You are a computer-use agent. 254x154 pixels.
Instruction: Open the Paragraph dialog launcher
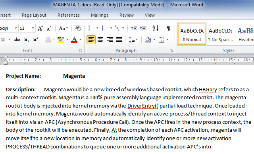pyautogui.click(x=171, y=51)
